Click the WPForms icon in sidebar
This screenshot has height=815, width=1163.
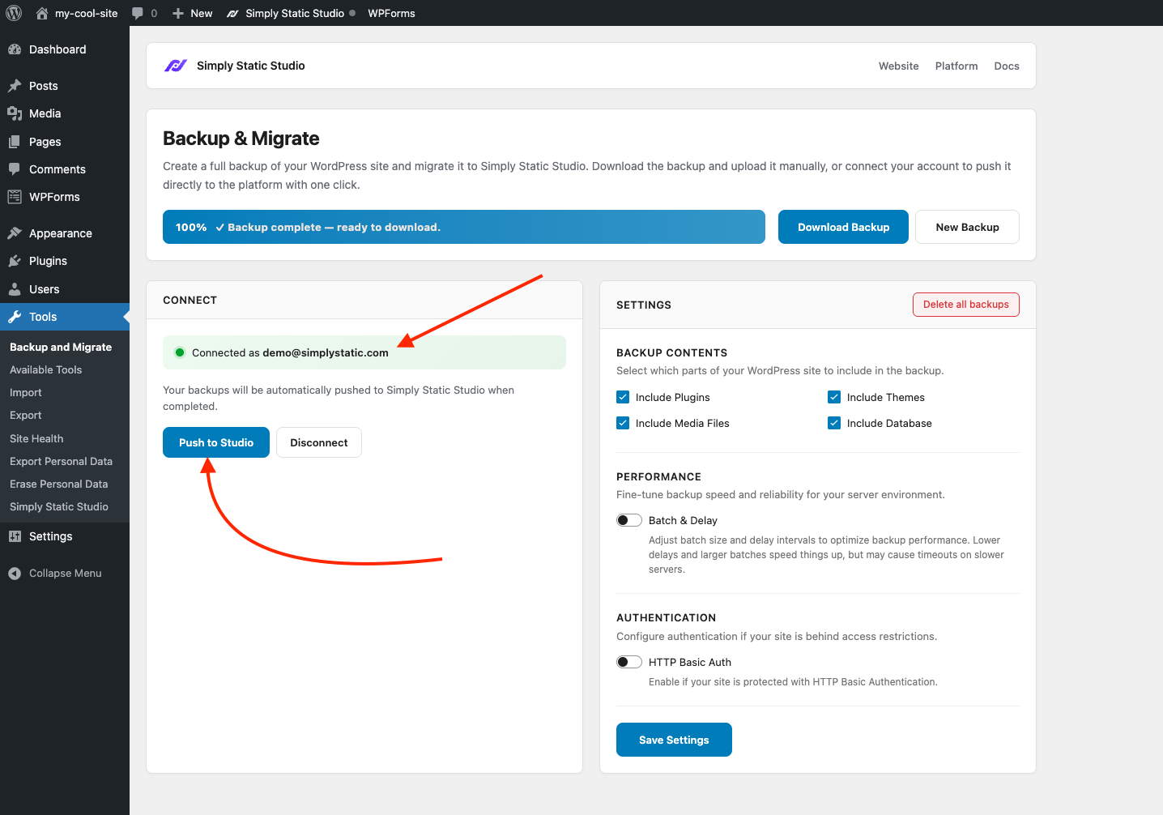(15, 197)
